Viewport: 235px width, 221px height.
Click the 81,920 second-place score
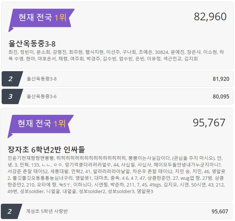click(221, 79)
